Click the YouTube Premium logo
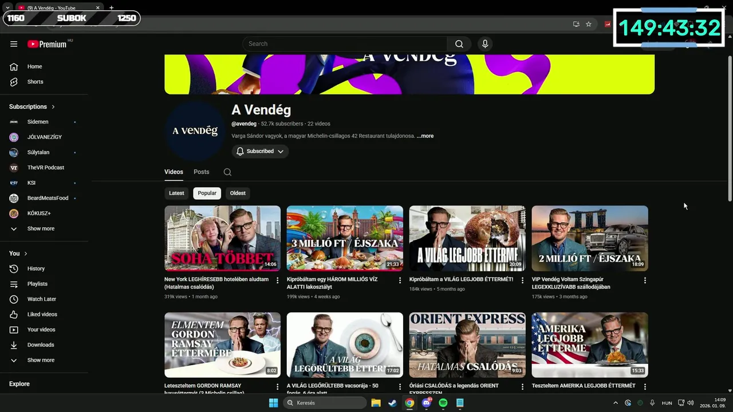Screen dimensions: 733x412 48,44
